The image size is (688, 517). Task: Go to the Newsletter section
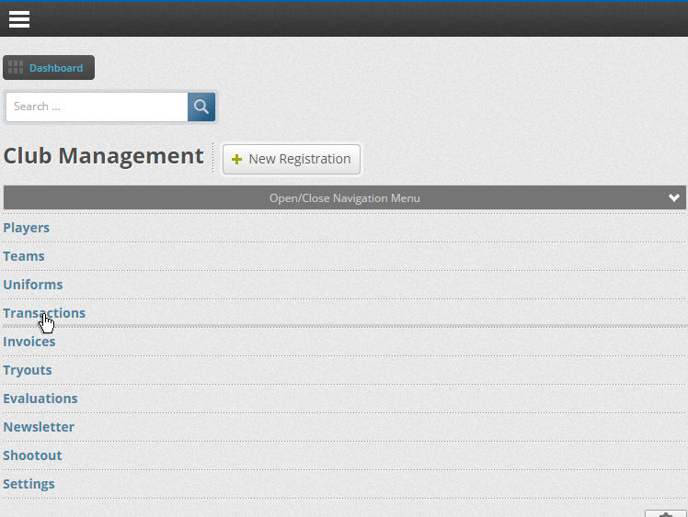click(39, 427)
